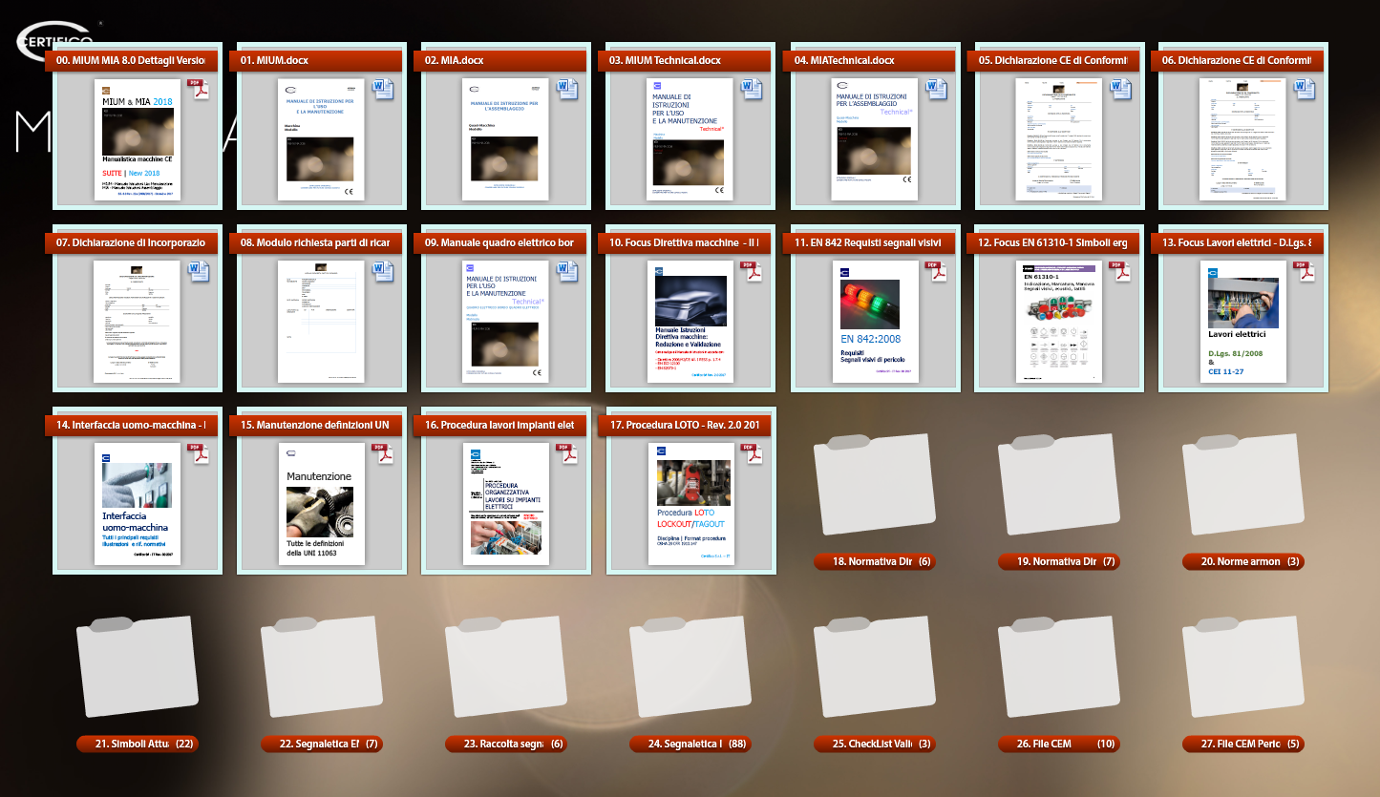Open folder icon above 24. Segnaletica (88)
The width and height of the screenshot is (1380, 797).
coord(690,669)
